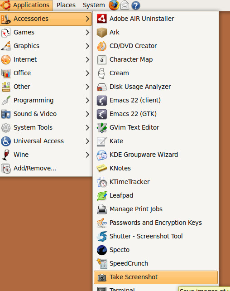This screenshot has height=291, width=230.
Task: Click the Leafpad green leaf icon
Action: [x=102, y=196]
